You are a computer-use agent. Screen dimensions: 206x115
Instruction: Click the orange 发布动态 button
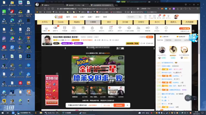(119, 105)
